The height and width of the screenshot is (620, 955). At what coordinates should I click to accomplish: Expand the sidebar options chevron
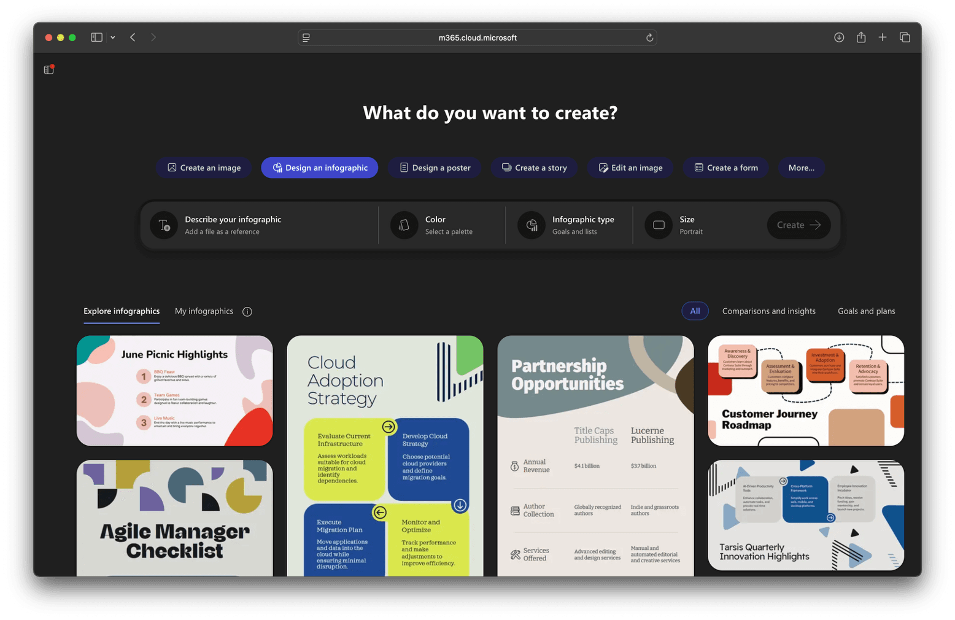click(113, 37)
